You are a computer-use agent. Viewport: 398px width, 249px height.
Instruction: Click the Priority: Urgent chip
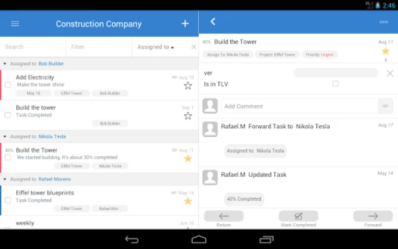tap(320, 55)
